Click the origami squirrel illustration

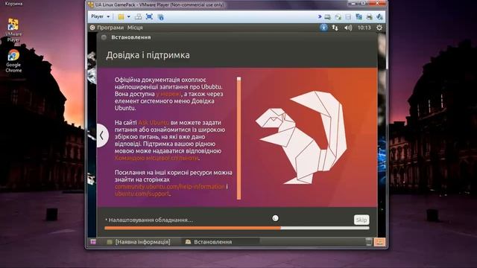(301, 137)
